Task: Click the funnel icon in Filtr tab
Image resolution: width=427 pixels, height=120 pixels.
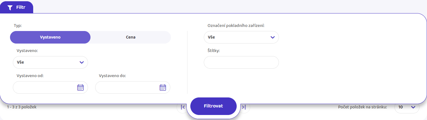Action: tap(10, 8)
